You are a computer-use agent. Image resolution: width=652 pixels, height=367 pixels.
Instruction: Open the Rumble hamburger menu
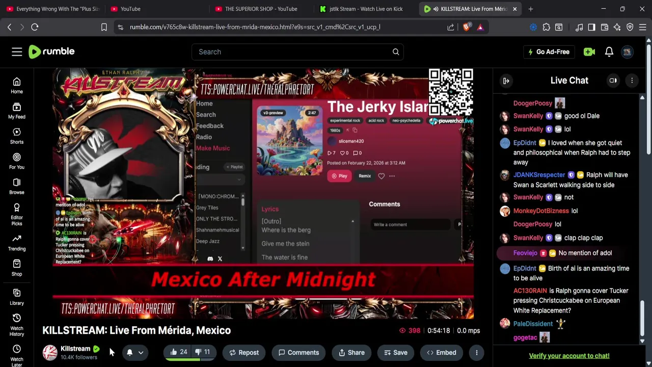point(17,51)
